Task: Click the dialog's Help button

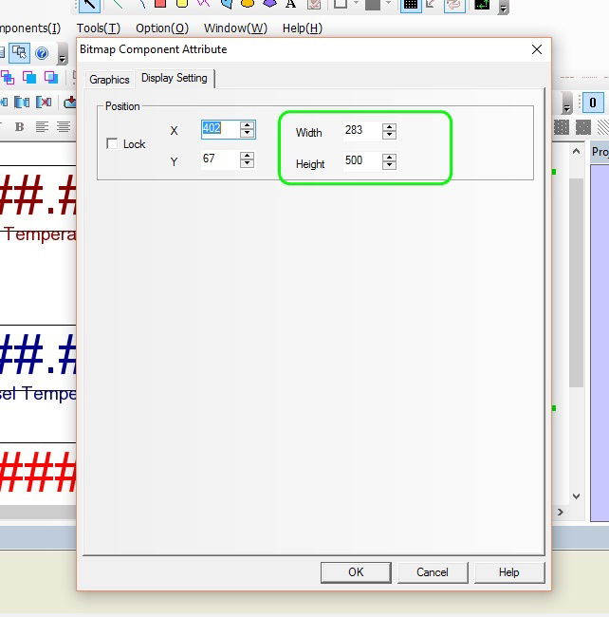Action: pyautogui.click(x=508, y=572)
